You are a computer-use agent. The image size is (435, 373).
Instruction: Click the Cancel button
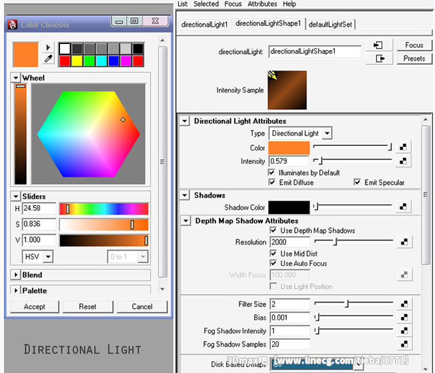point(142,306)
